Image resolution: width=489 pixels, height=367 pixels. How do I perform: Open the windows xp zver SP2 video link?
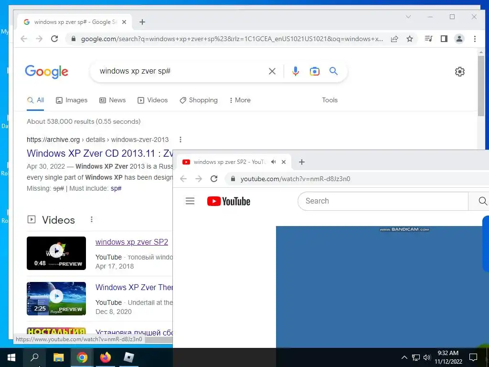132,242
